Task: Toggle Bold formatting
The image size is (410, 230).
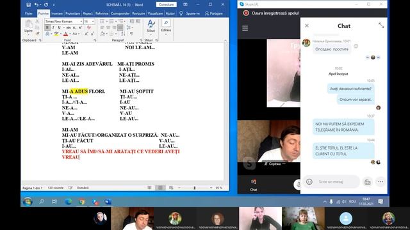Action: click(x=47, y=27)
